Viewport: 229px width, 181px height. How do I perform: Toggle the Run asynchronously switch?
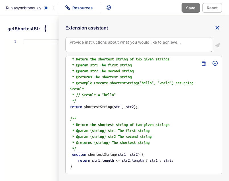tap(49, 8)
